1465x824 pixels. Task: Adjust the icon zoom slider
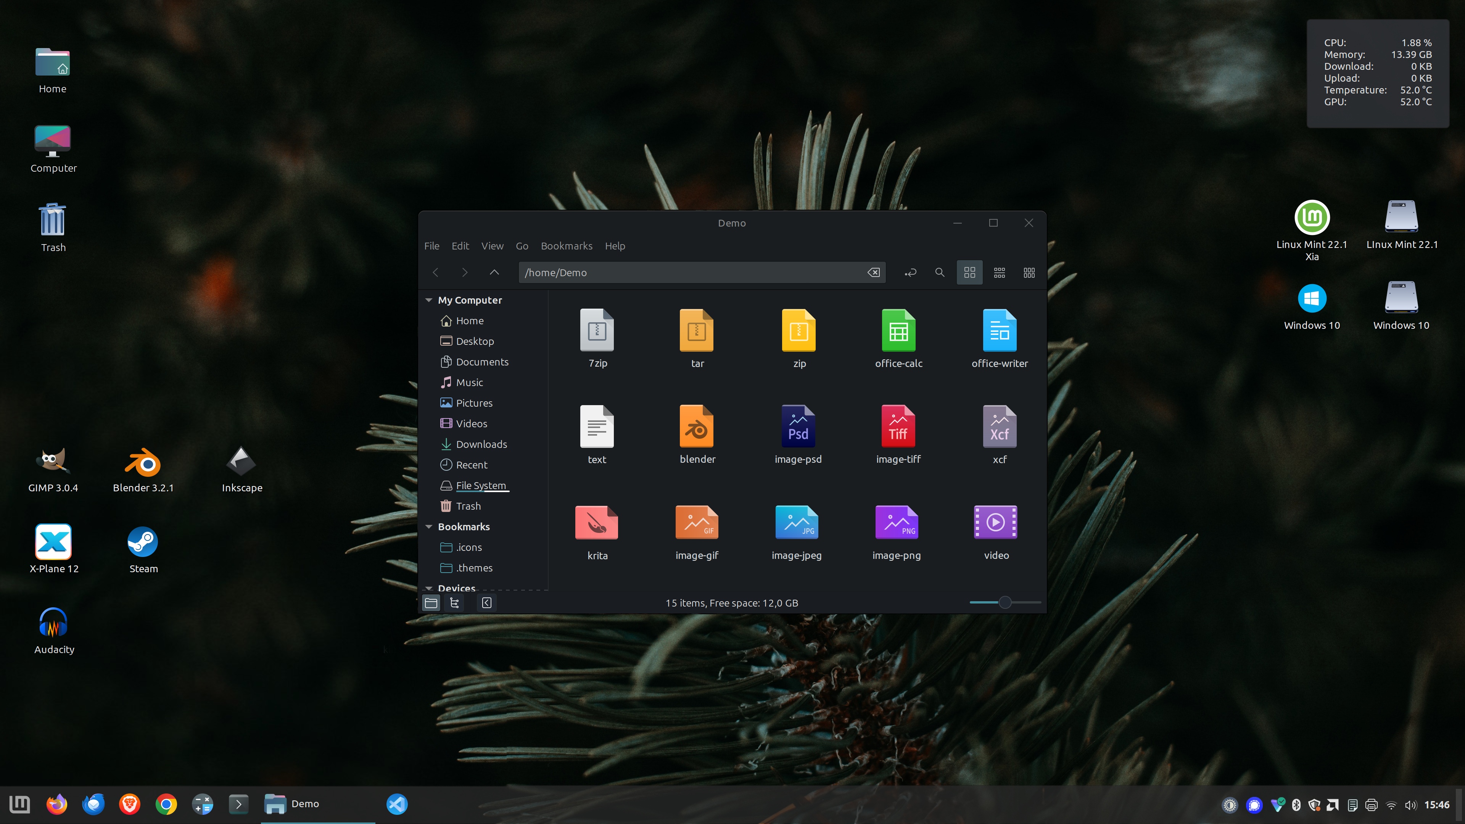coord(1005,602)
